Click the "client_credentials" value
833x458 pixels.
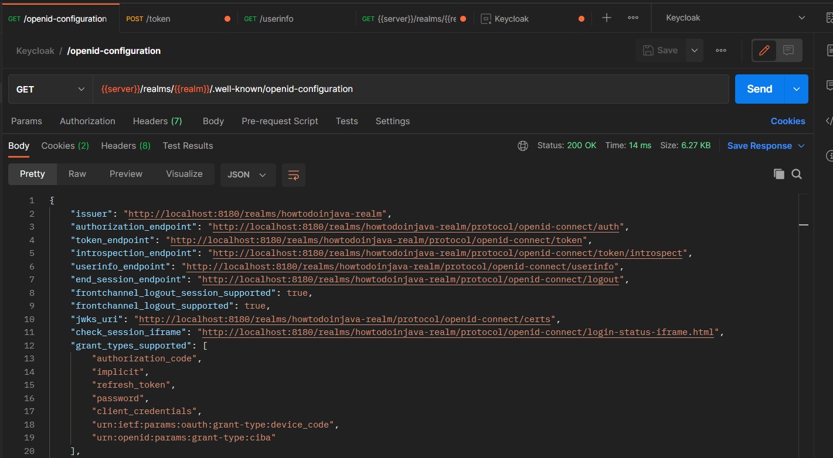144,411
